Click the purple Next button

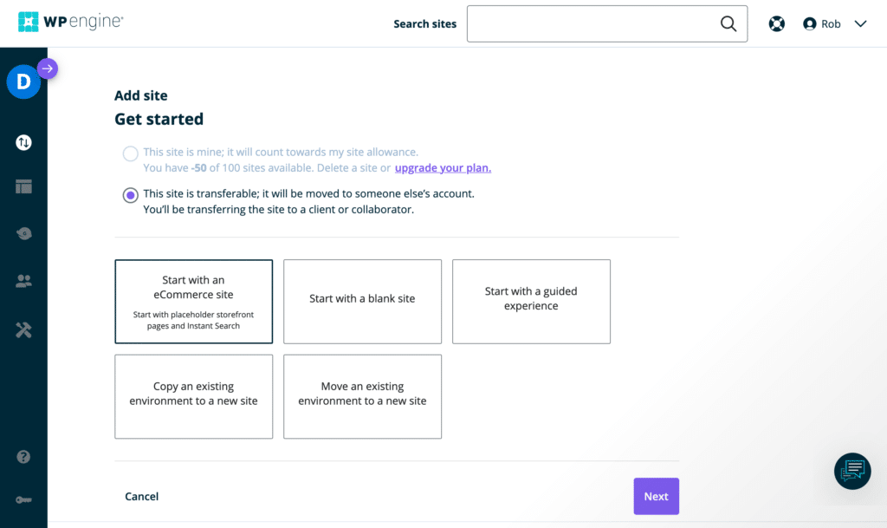tap(657, 496)
